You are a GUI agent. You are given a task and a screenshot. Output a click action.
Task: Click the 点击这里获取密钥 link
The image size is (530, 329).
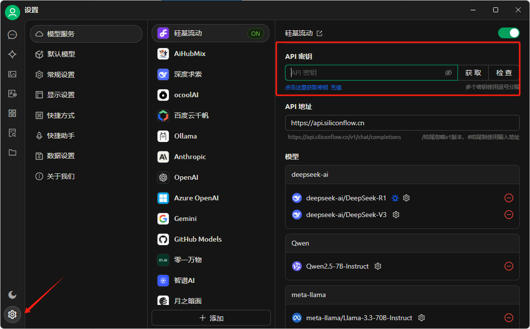tap(306, 87)
